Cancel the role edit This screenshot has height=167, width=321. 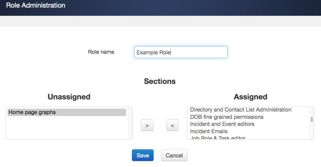[x=174, y=156]
